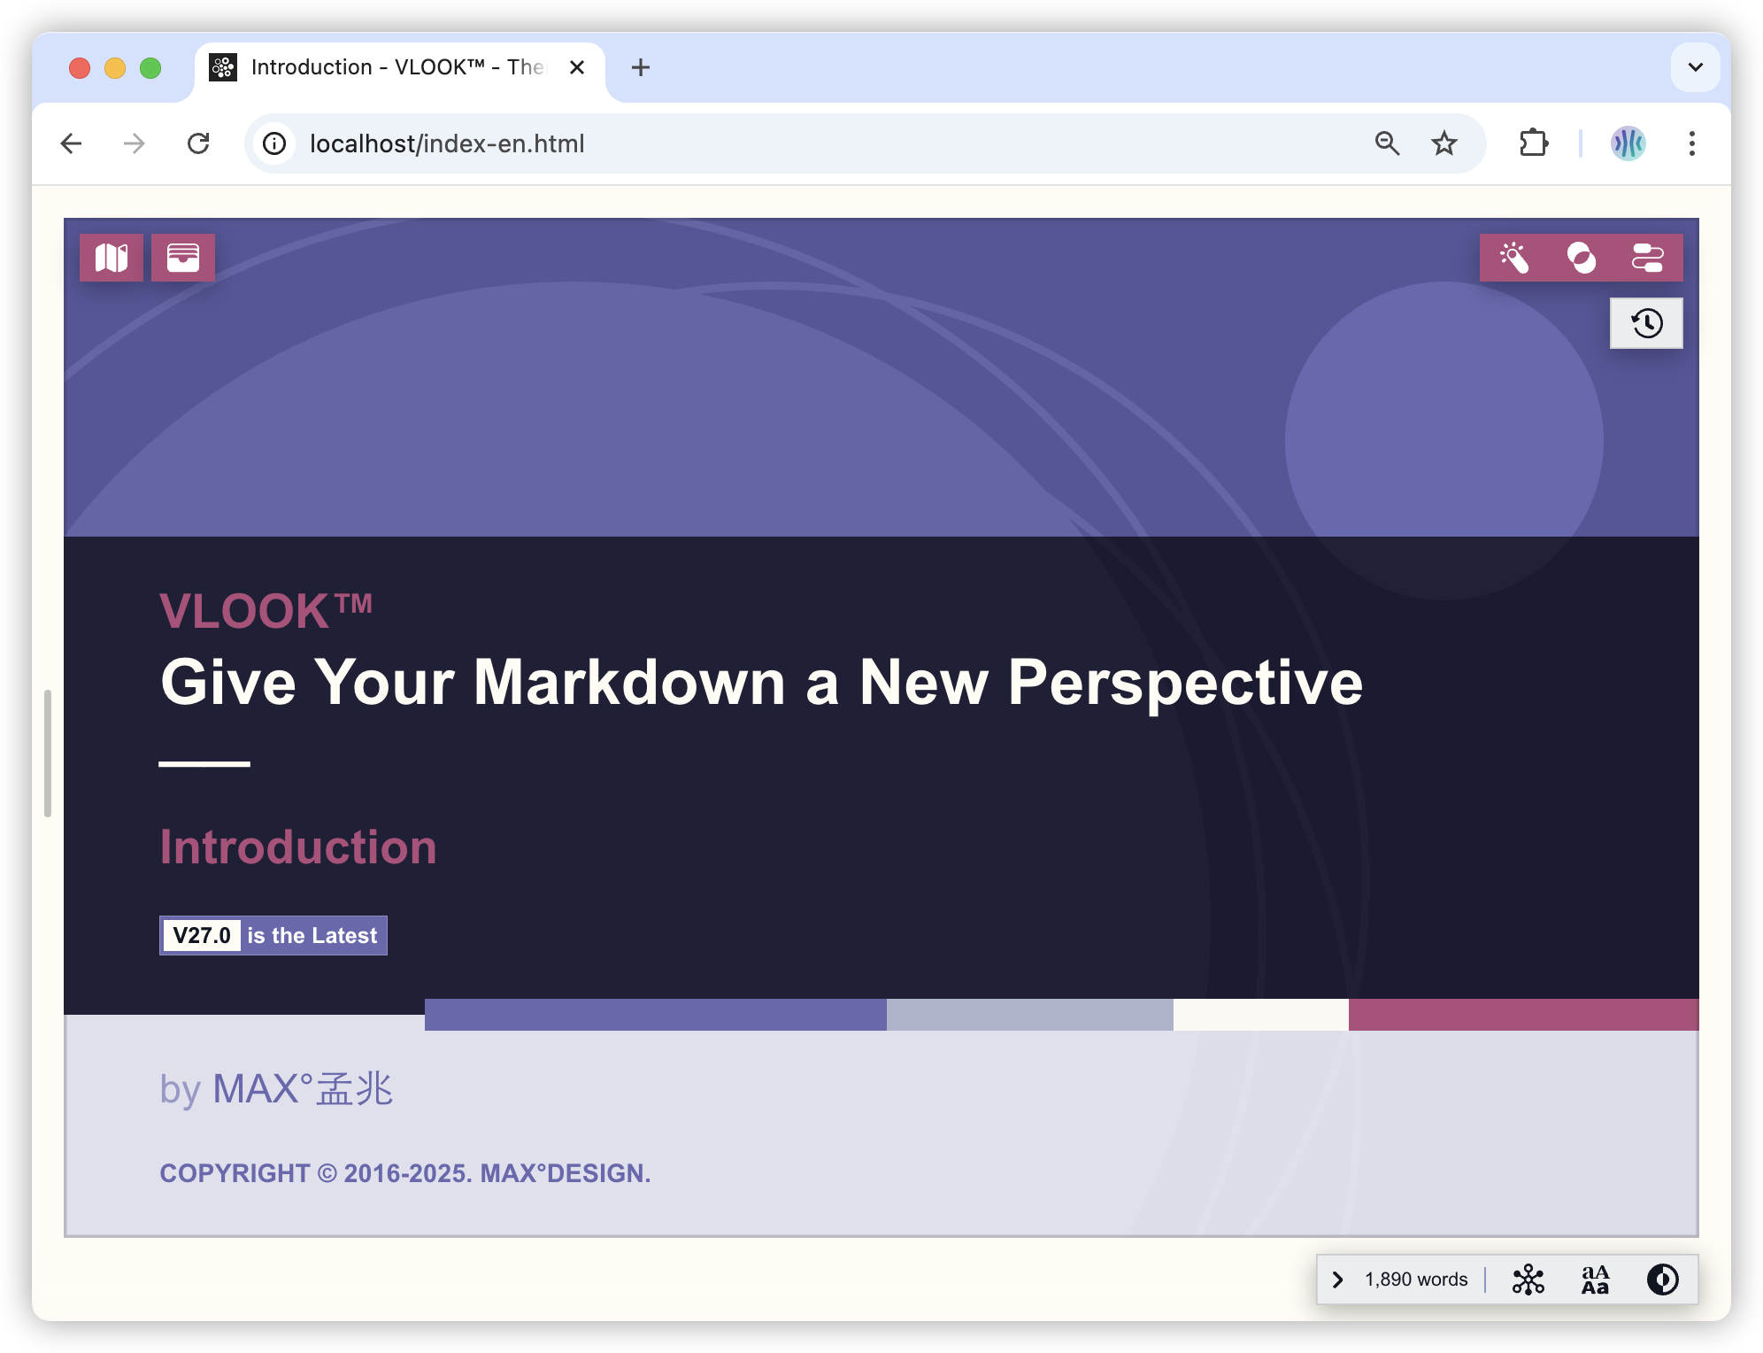Screen dimensions: 1763x1353
Task: Expand the status bar chevron arrow
Action: pyautogui.click(x=1338, y=1280)
